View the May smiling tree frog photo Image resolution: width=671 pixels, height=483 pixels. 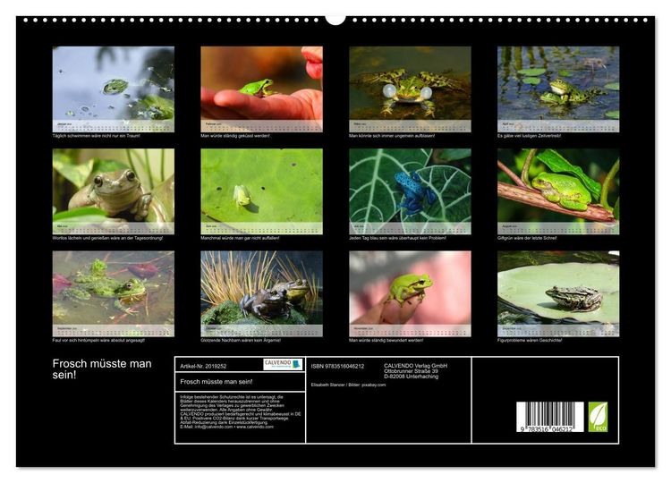114,191
